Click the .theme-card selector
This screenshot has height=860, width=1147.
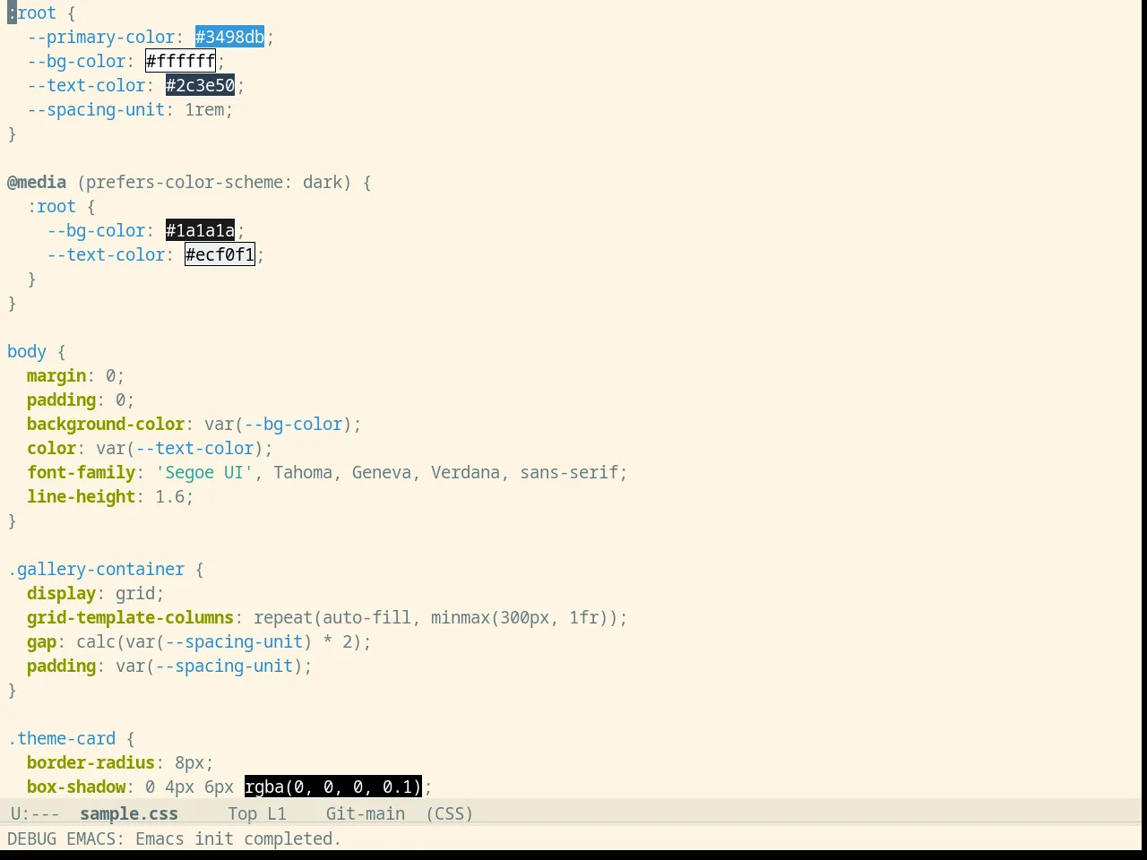[62, 738]
